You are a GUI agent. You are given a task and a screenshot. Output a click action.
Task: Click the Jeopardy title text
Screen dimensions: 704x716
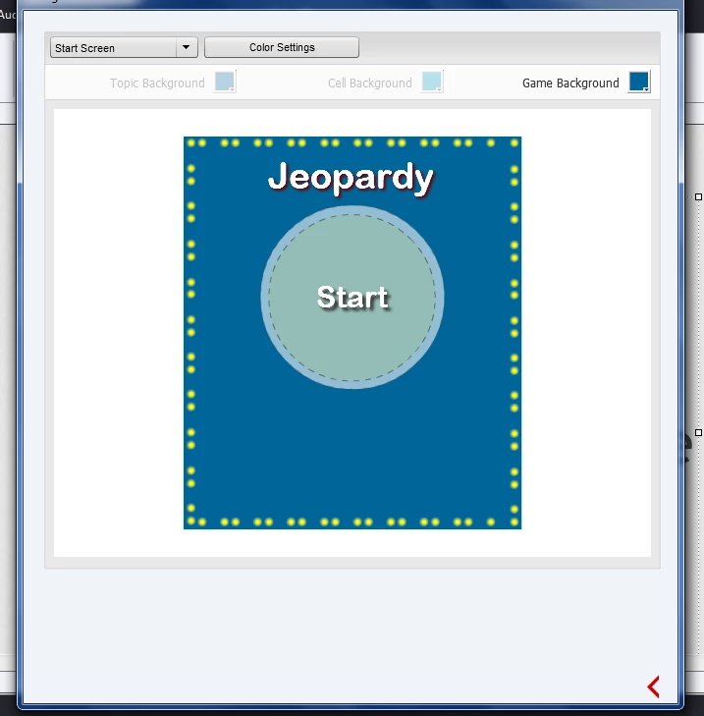tap(351, 178)
